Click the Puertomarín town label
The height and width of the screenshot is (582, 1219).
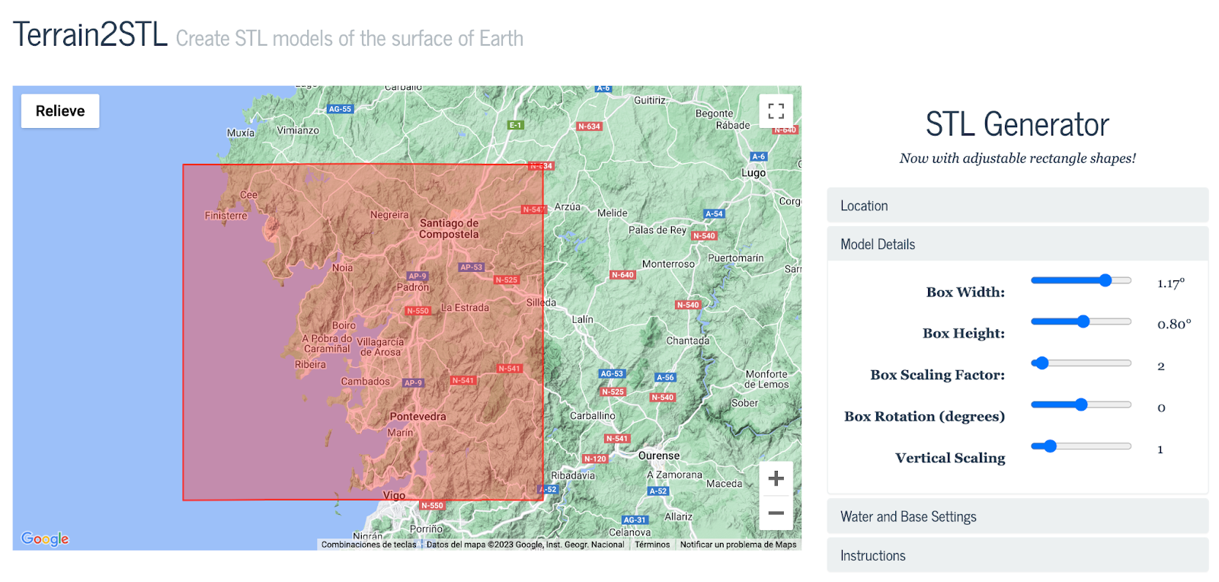coord(735,258)
